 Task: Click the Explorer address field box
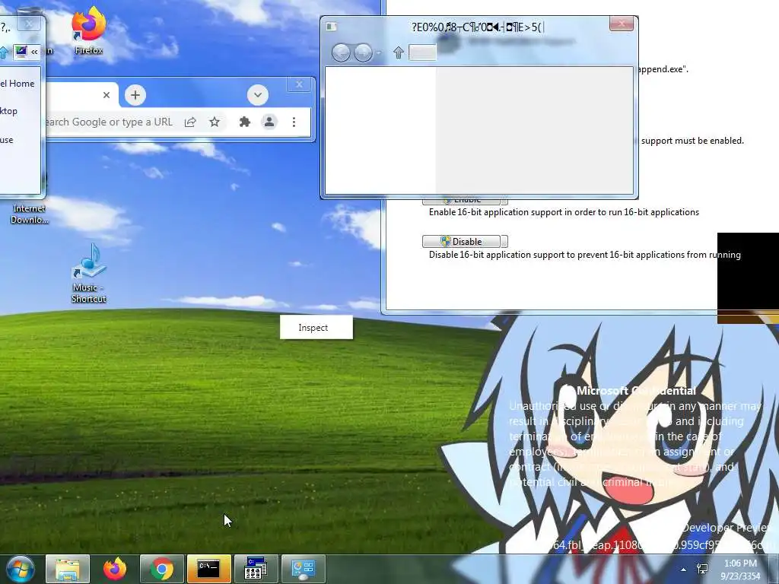[x=422, y=52]
